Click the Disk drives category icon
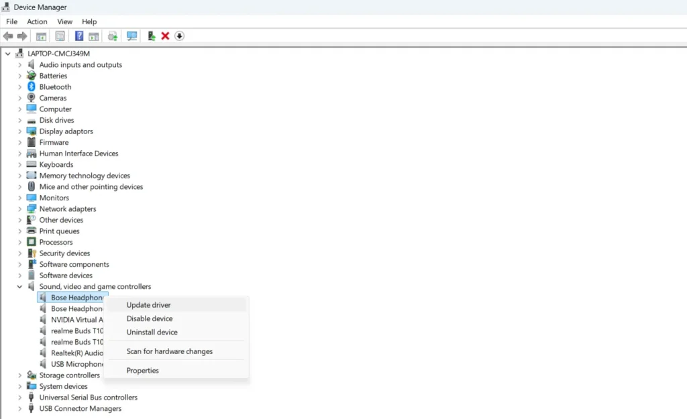Viewport: 687px width, 419px height. pos(31,121)
